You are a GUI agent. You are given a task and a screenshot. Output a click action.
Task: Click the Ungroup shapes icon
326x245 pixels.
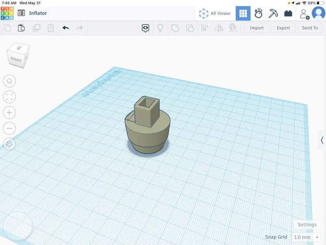click(190, 28)
